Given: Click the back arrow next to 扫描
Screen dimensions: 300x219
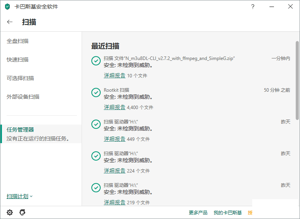Looking at the screenshot, I should pyautogui.click(x=10, y=22).
